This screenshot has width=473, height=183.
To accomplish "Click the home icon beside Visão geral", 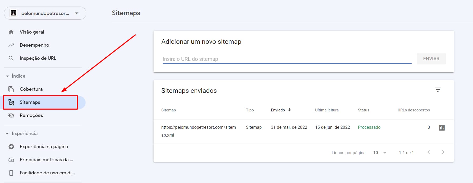I will pos(11,32).
